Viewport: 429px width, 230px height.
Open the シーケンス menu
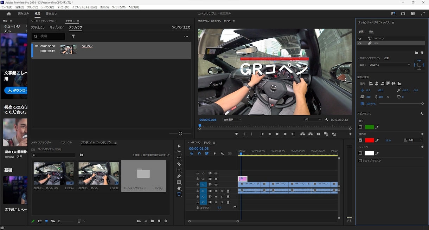[x=48, y=7]
